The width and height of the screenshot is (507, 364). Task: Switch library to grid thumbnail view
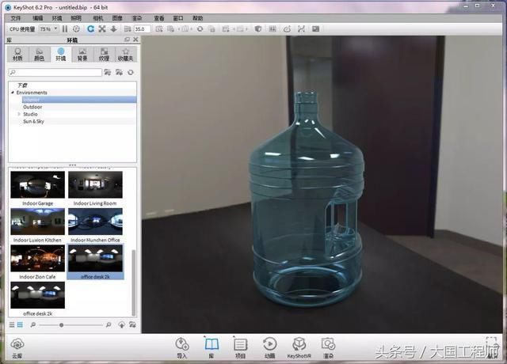(20, 324)
